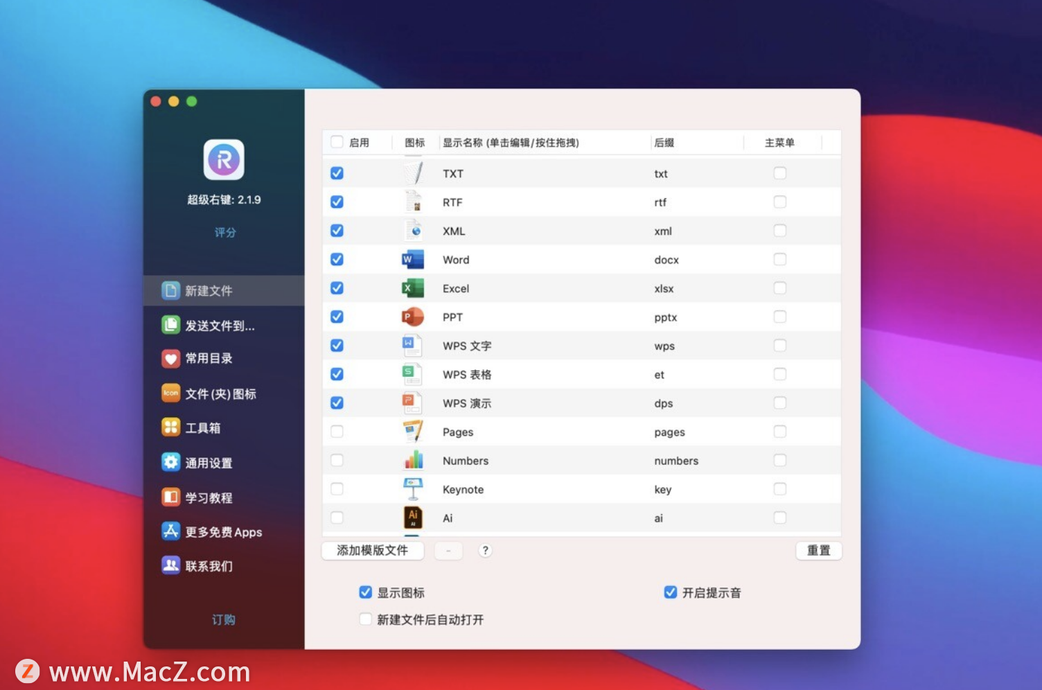Click the TXT file icon
The width and height of the screenshot is (1042, 690).
pyautogui.click(x=413, y=172)
